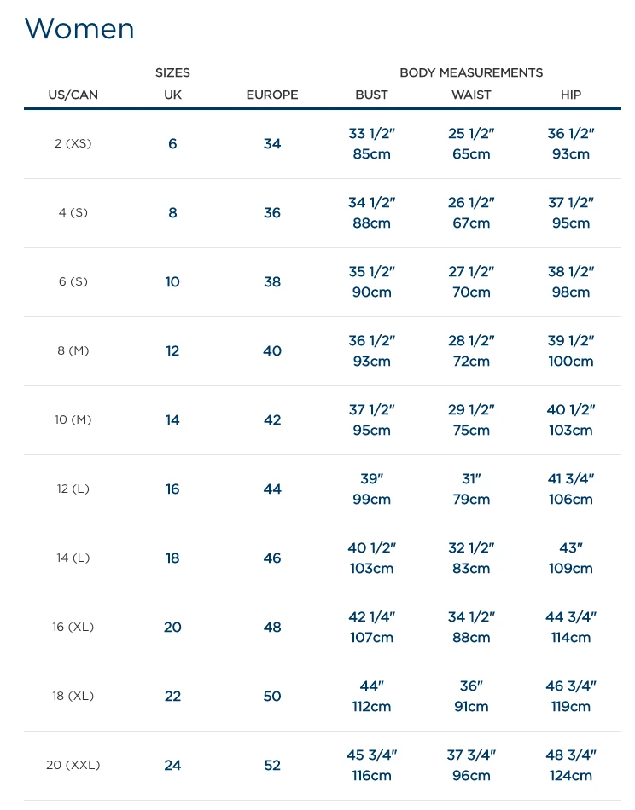635x810 pixels.
Task: Select the 18 (XL) size label
Action: (x=73, y=696)
